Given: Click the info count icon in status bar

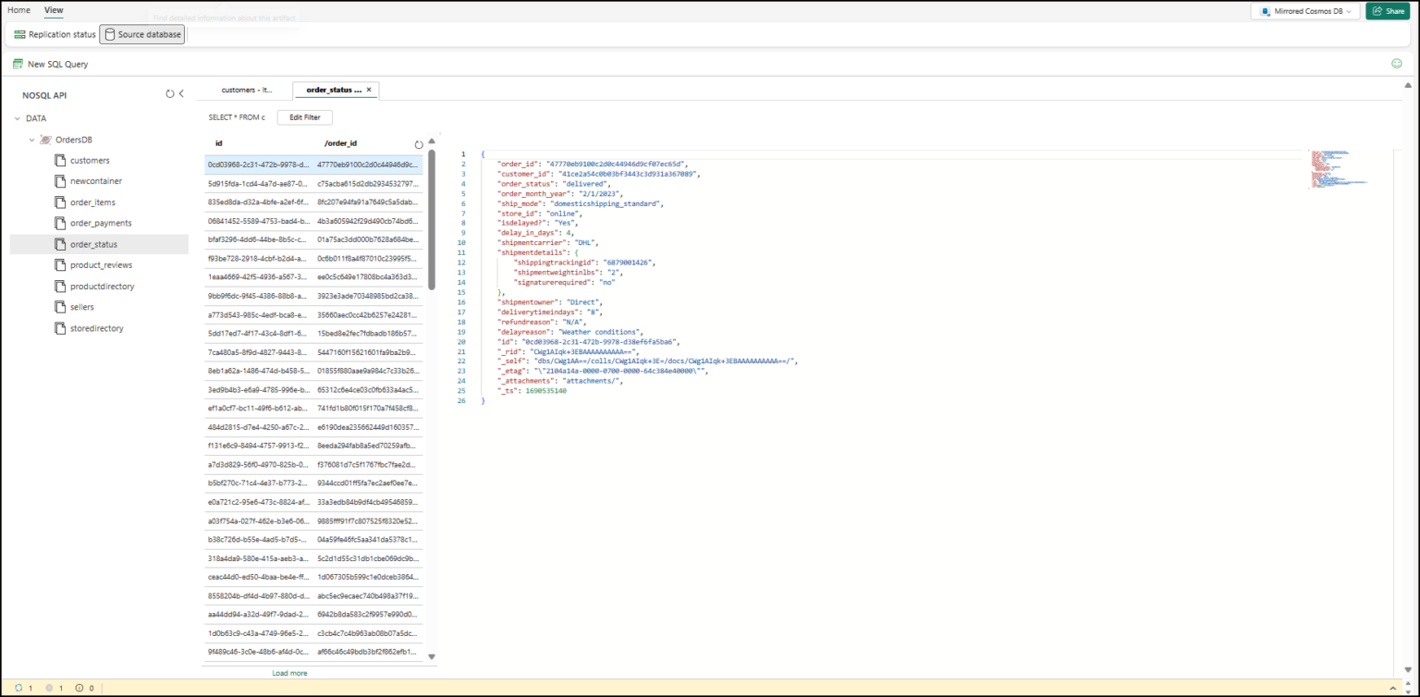Looking at the screenshot, I should tap(80, 688).
